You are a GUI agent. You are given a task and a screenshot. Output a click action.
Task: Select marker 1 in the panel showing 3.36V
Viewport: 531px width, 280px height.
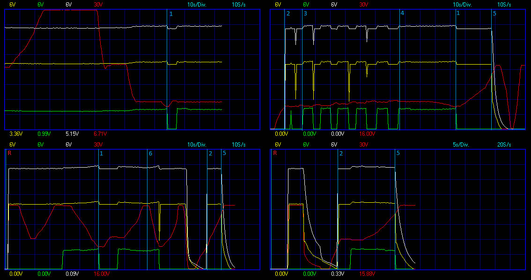coord(171,14)
